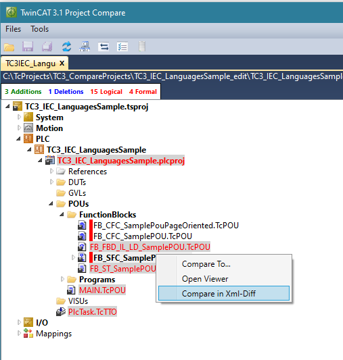Click the 3 Additions filter

[23, 92]
